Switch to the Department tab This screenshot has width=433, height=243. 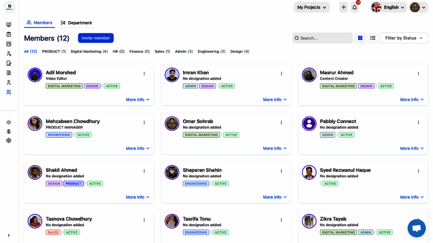(76, 23)
